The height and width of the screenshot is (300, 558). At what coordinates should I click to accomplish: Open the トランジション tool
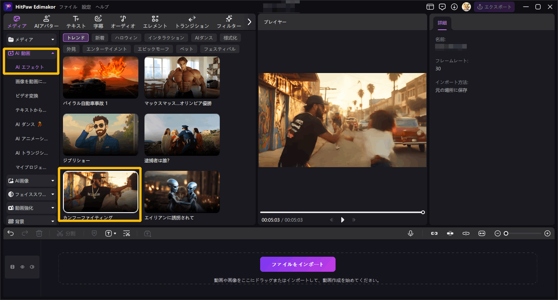(x=192, y=22)
